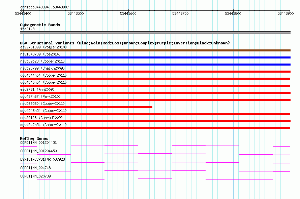Click the 53443600 ruler tick label
This screenshot has height=199, width=300.
pyautogui.click(x=128, y=13)
